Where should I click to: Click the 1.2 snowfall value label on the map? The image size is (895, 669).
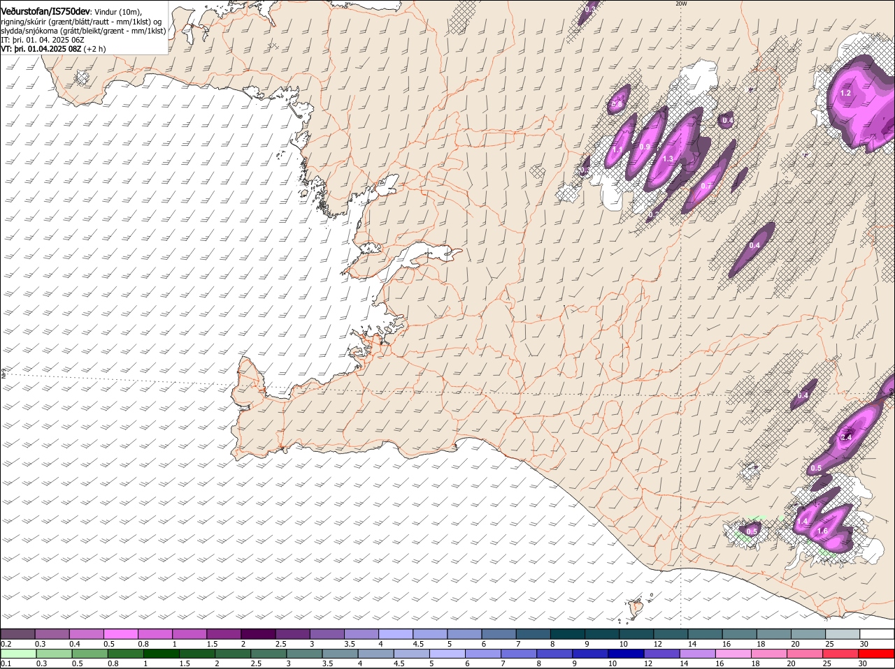click(x=845, y=93)
